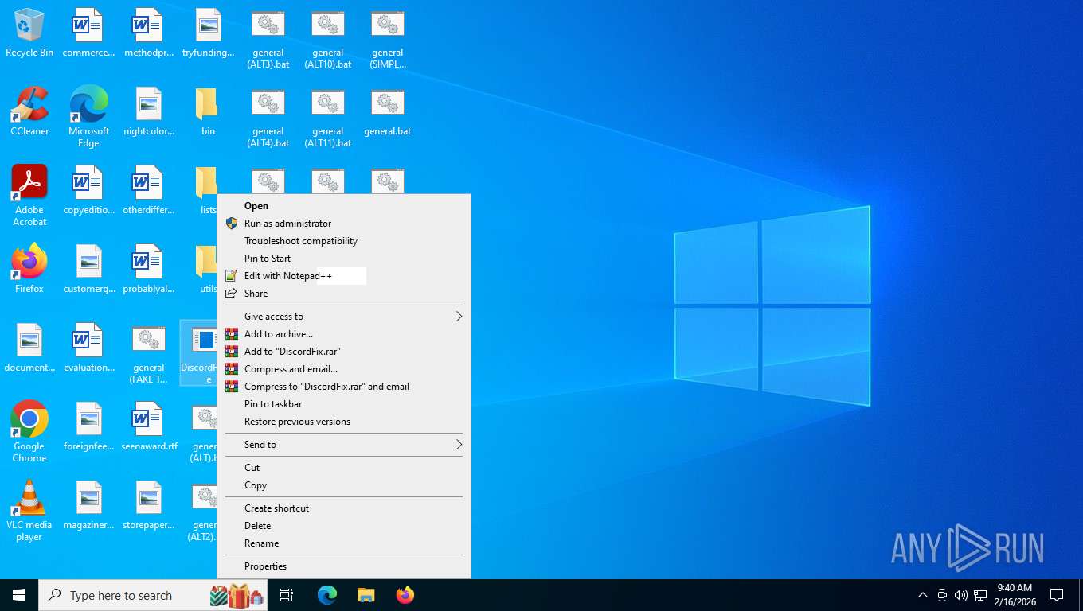
Task: Open the Windows Start menu
Action: [x=19, y=595]
